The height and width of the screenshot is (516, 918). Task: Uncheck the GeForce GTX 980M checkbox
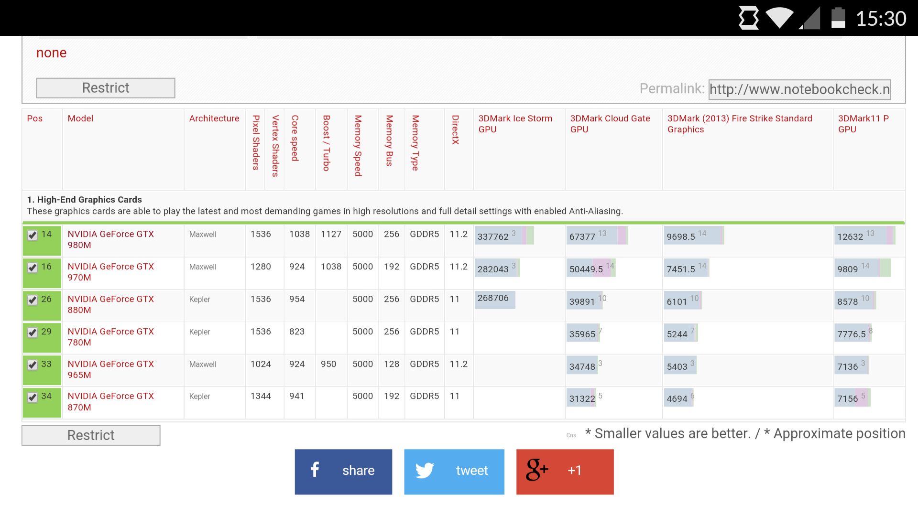coord(33,235)
